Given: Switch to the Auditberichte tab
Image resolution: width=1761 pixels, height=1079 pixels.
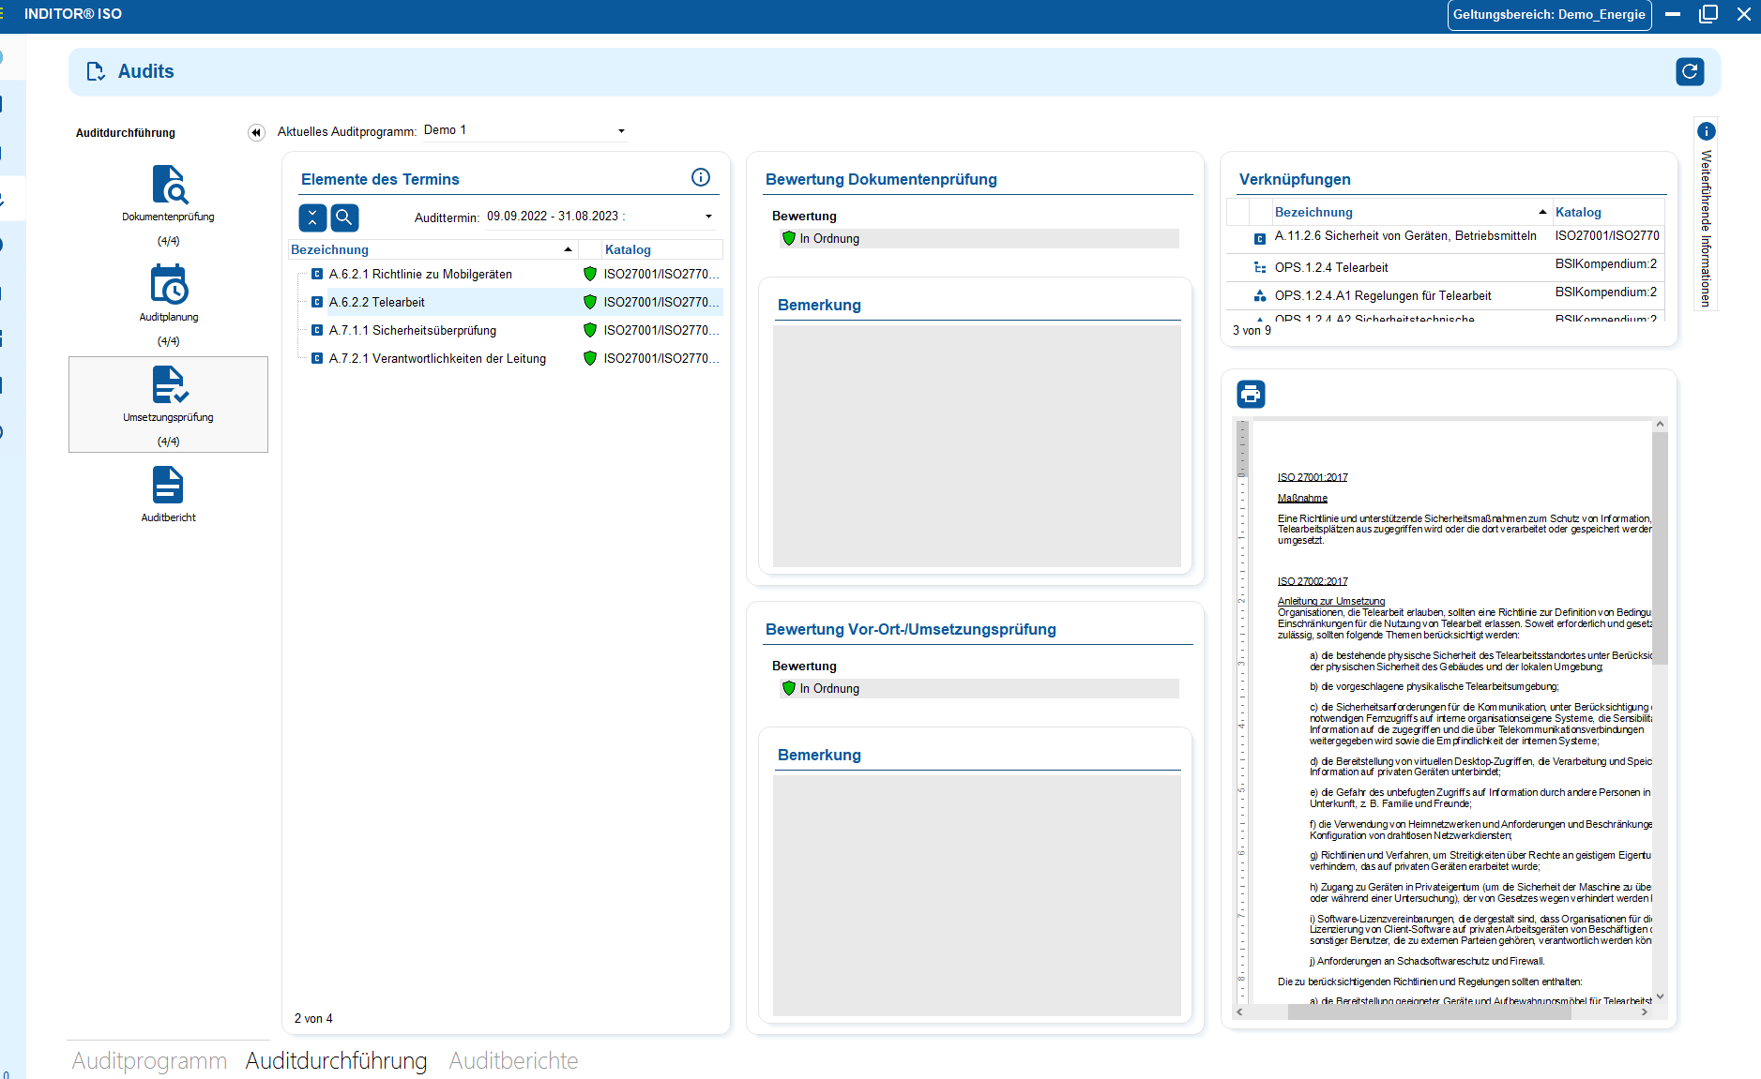Looking at the screenshot, I should (513, 1060).
